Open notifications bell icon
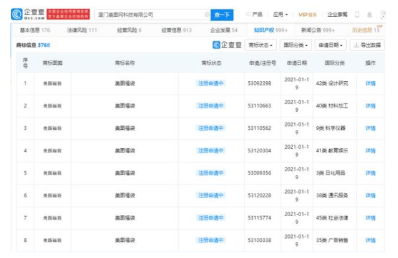The height and width of the screenshot is (258, 398). coord(369,15)
